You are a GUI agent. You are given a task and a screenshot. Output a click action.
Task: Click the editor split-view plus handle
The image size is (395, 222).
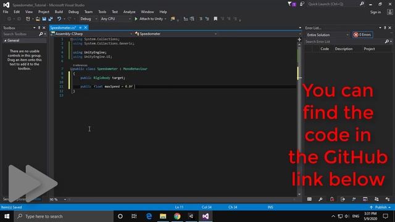click(299, 39)
